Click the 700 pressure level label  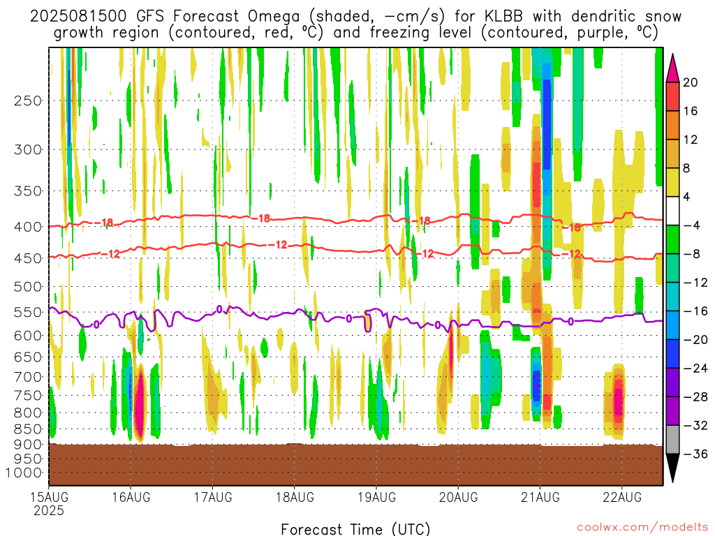point(27,377)
